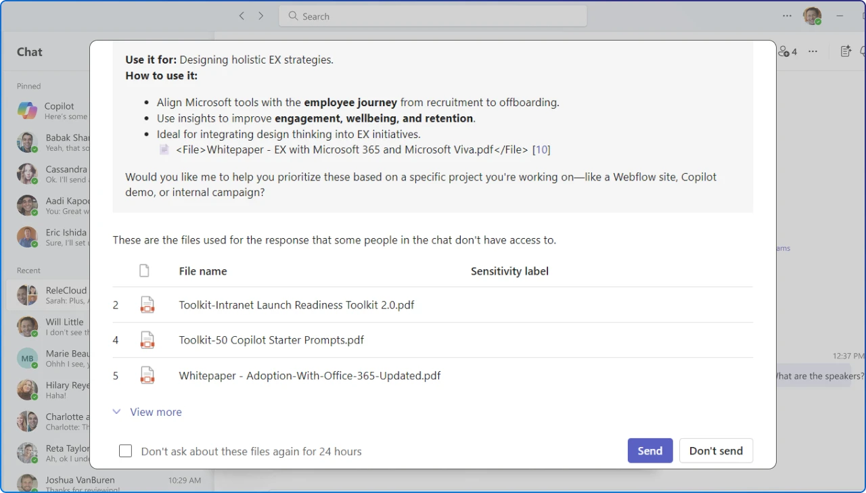Minimize the Teams window
Viewport: 866px width, 493px height.
pyautogui.click(x=840, y=16)
